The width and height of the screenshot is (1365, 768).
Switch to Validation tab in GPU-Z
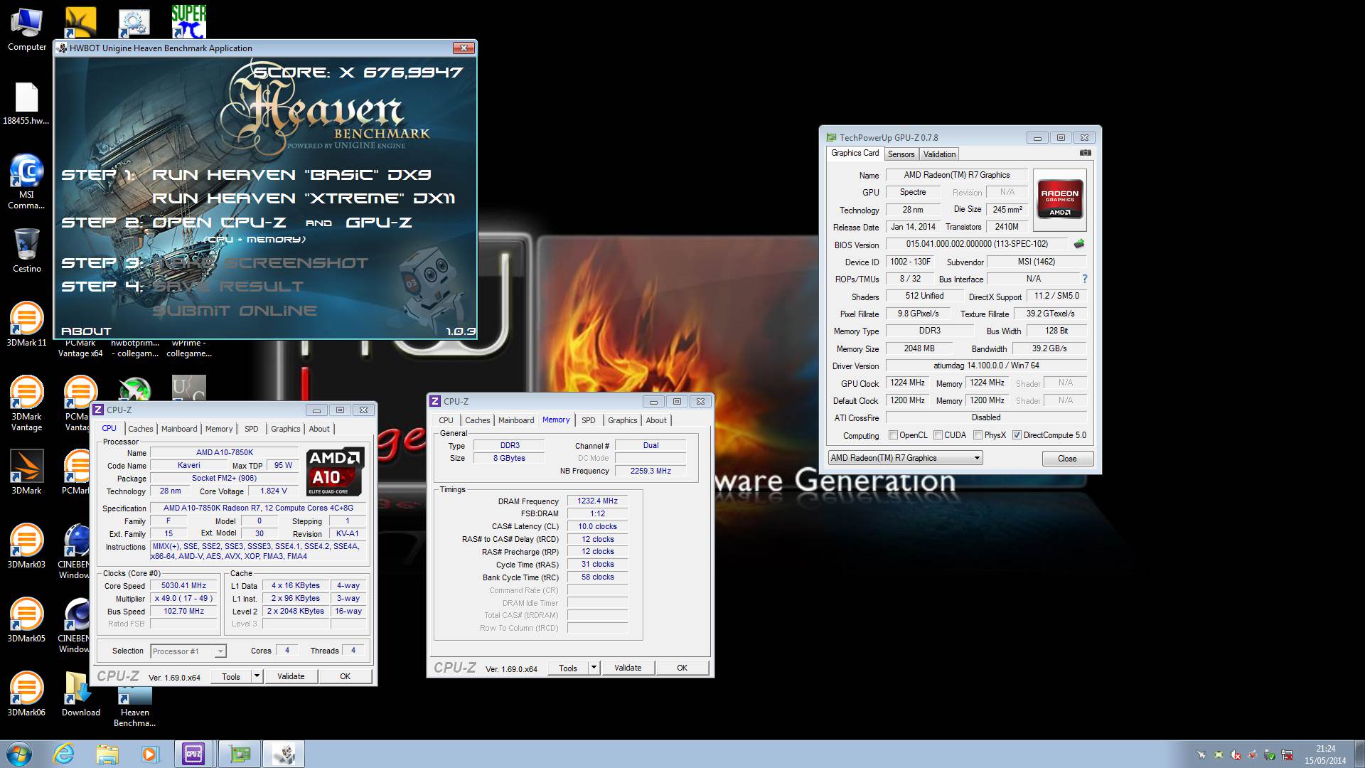tap(939, 154)
